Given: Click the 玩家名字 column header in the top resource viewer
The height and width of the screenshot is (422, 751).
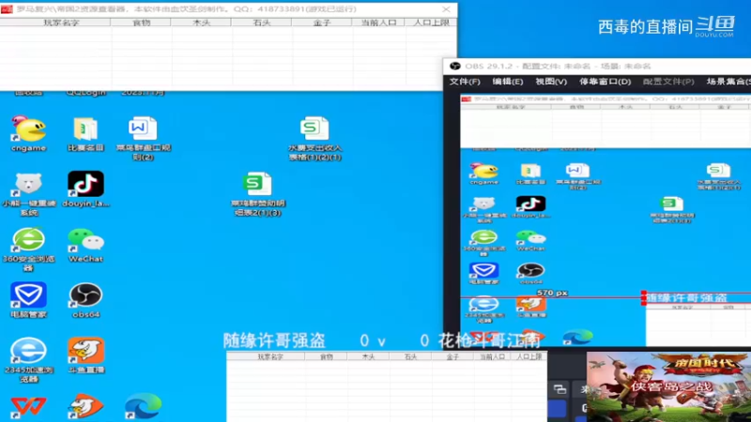Looking at the screenshot, I should (x=55, y=23).
